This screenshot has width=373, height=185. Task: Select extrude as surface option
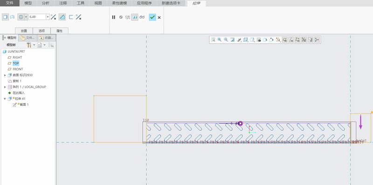(x=13, y=17)
